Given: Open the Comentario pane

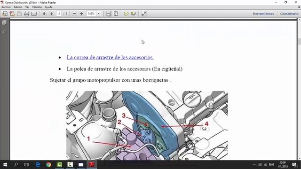Looking at the screenshot, I should click(289, 14).
